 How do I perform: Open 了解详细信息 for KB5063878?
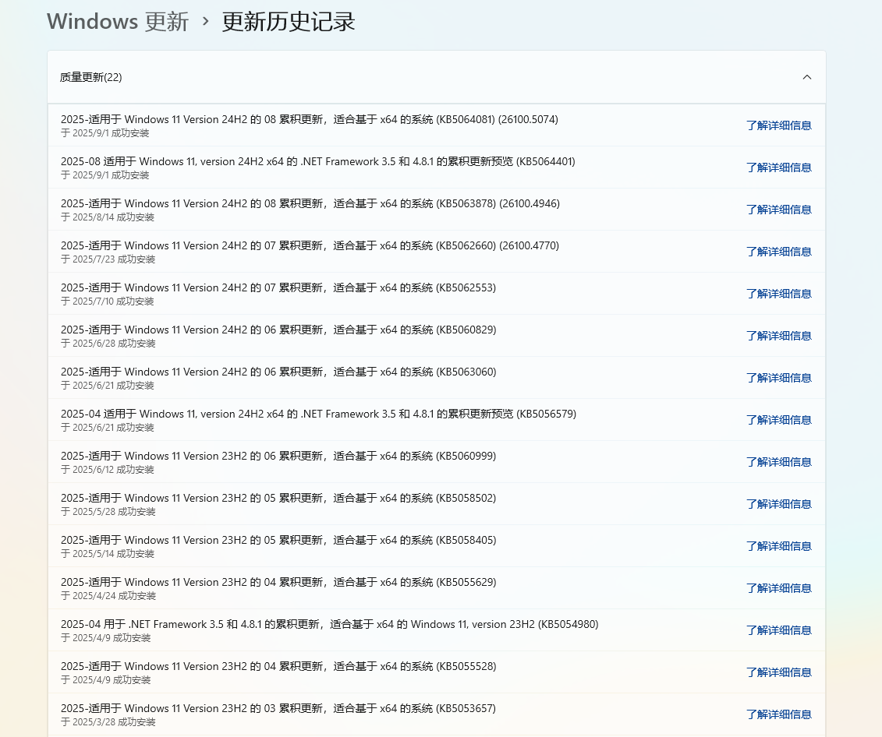point(778,210)
